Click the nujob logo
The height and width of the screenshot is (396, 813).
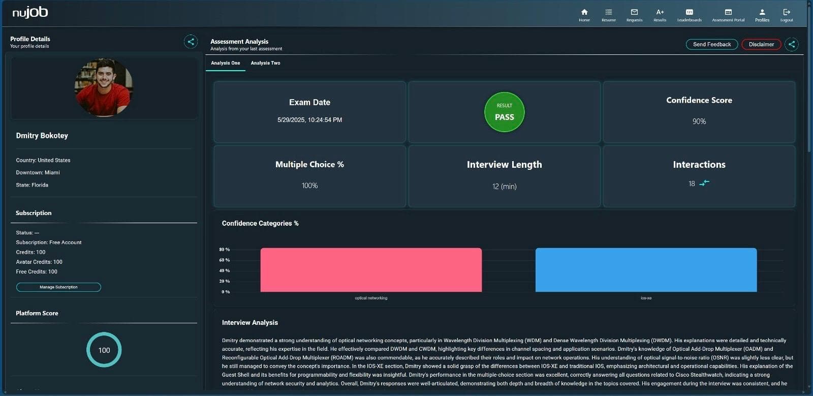click(30, 12)
